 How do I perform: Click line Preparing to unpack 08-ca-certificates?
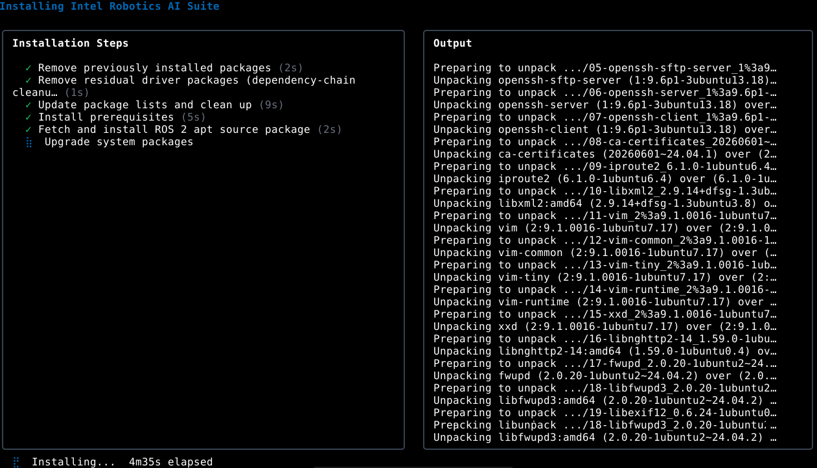tap(605, 142)
